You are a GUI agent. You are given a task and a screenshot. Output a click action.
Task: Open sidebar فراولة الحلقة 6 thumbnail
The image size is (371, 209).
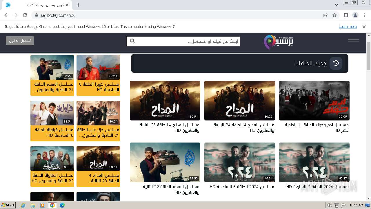click(x=52, y=113)
